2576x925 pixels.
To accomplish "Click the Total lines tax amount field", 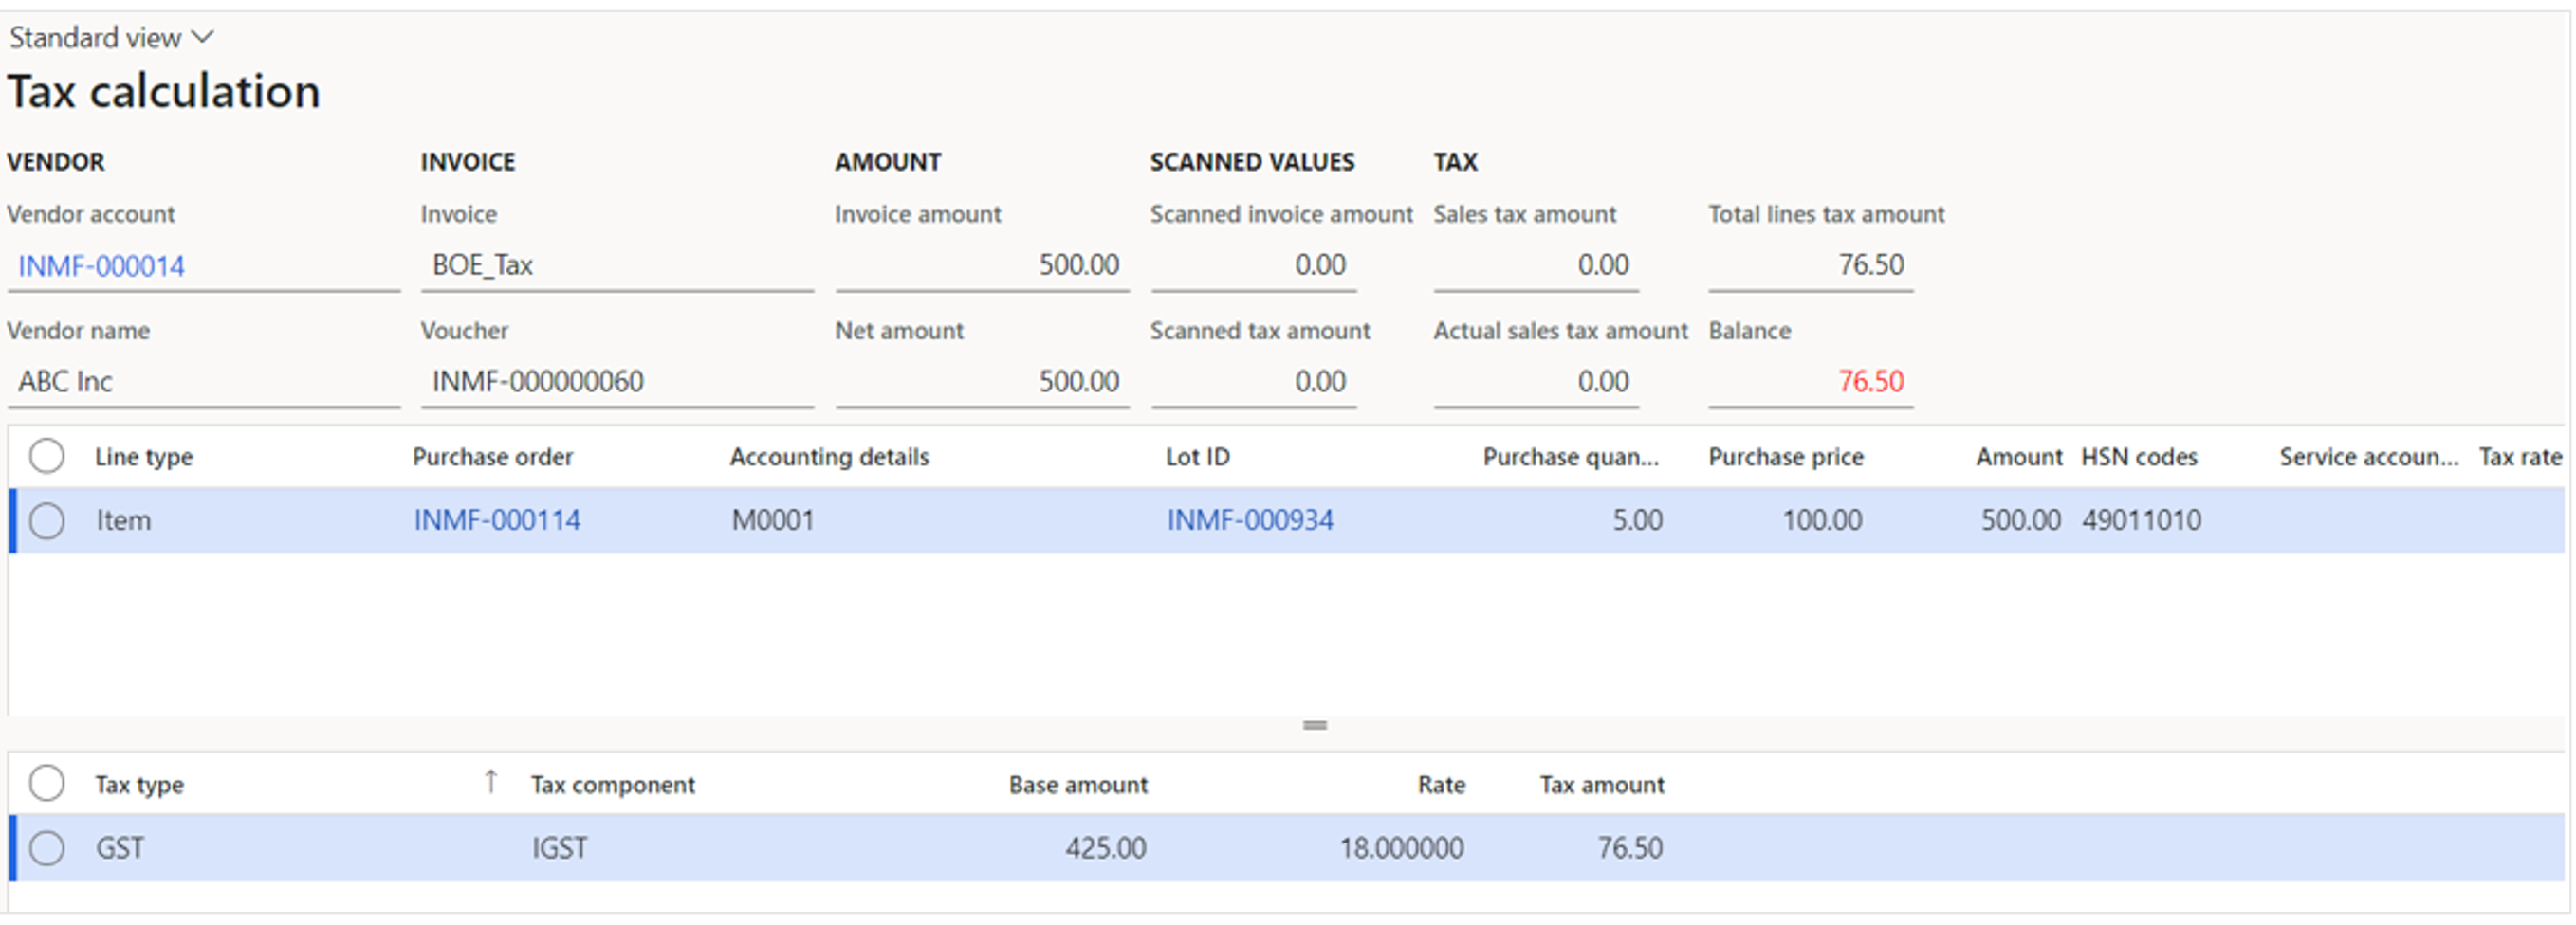I will pyautogui.click(x=1811, y=265).
